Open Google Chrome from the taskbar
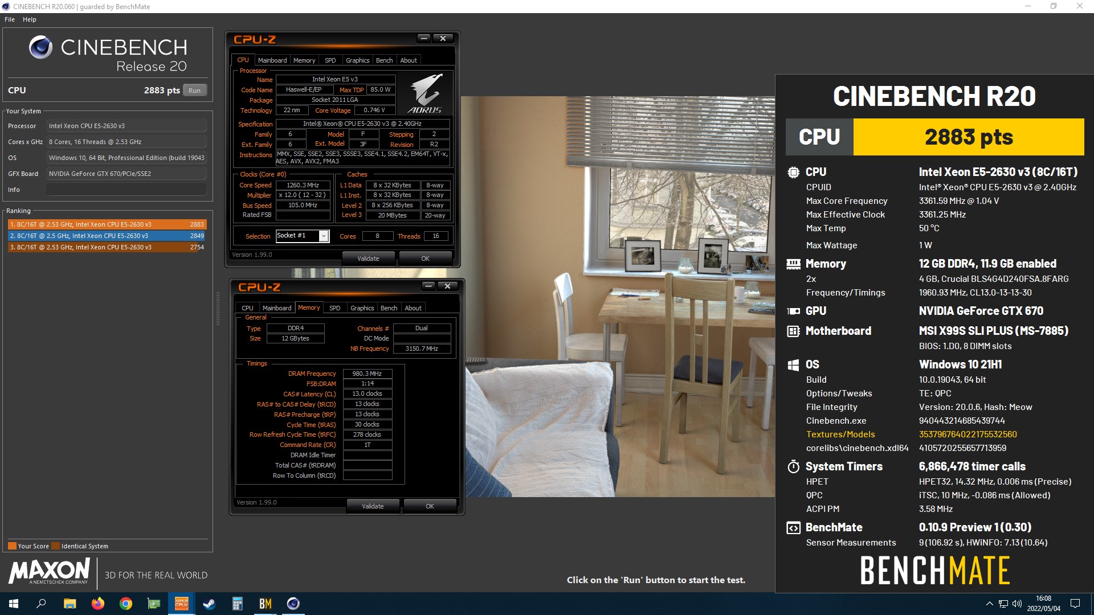The height and width of the screenshot is (615, 1094). [126, 604]
